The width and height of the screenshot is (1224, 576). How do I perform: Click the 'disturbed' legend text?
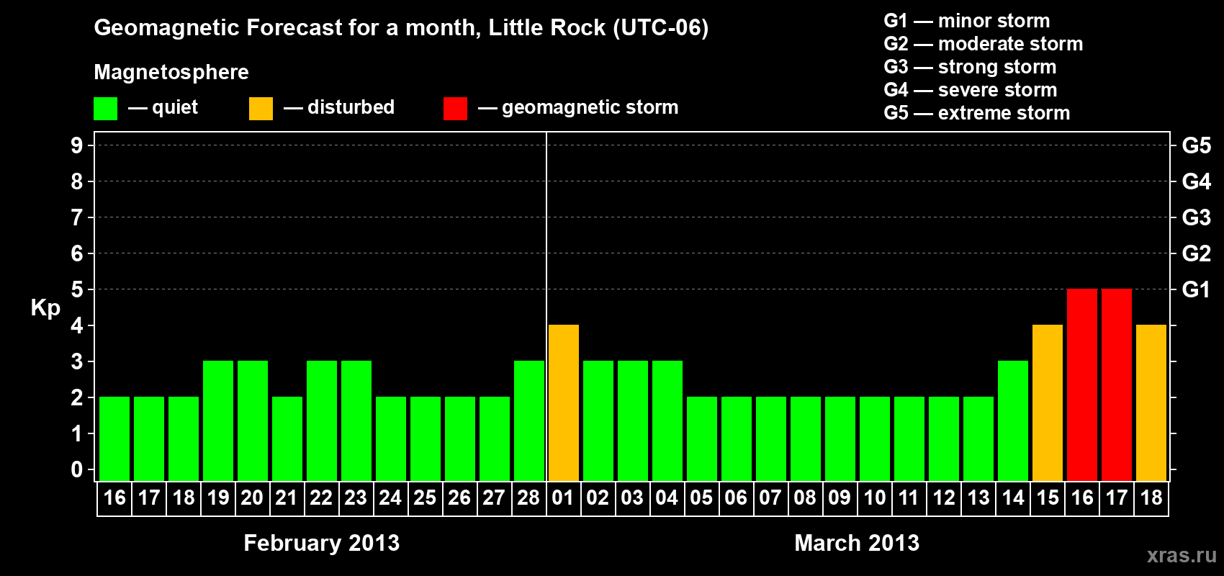tap(351, 107)
